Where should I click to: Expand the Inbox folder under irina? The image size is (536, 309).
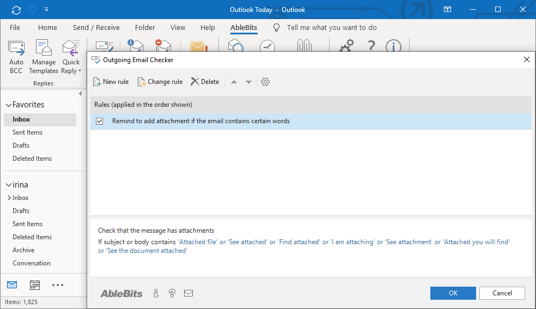[9, 198]
